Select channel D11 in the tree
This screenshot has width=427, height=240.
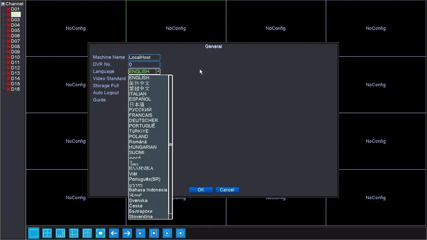pyautogui.click(x=15, y=62)
